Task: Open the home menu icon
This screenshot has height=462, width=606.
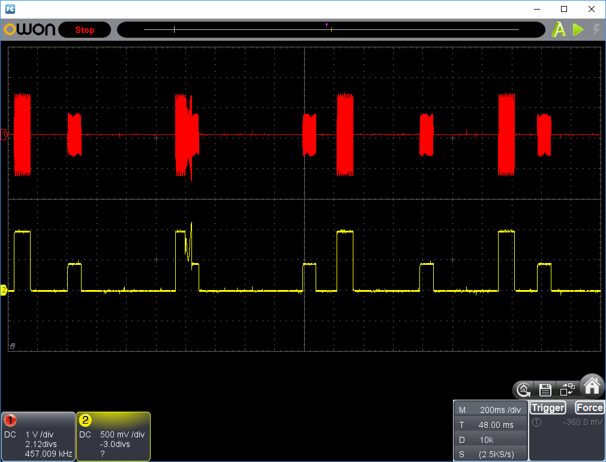Action: pyautogui.click(x=592, y=385)
